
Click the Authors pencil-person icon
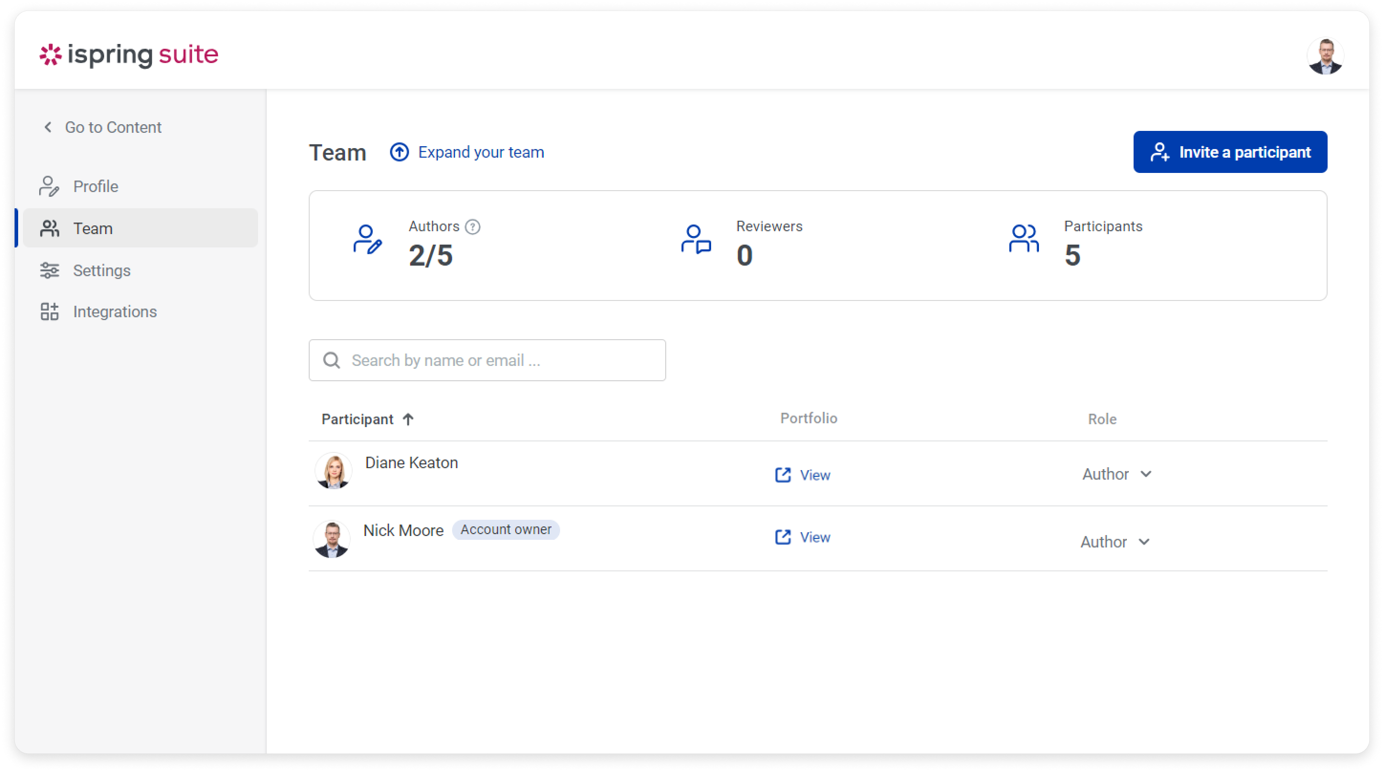tap(368, 240)
